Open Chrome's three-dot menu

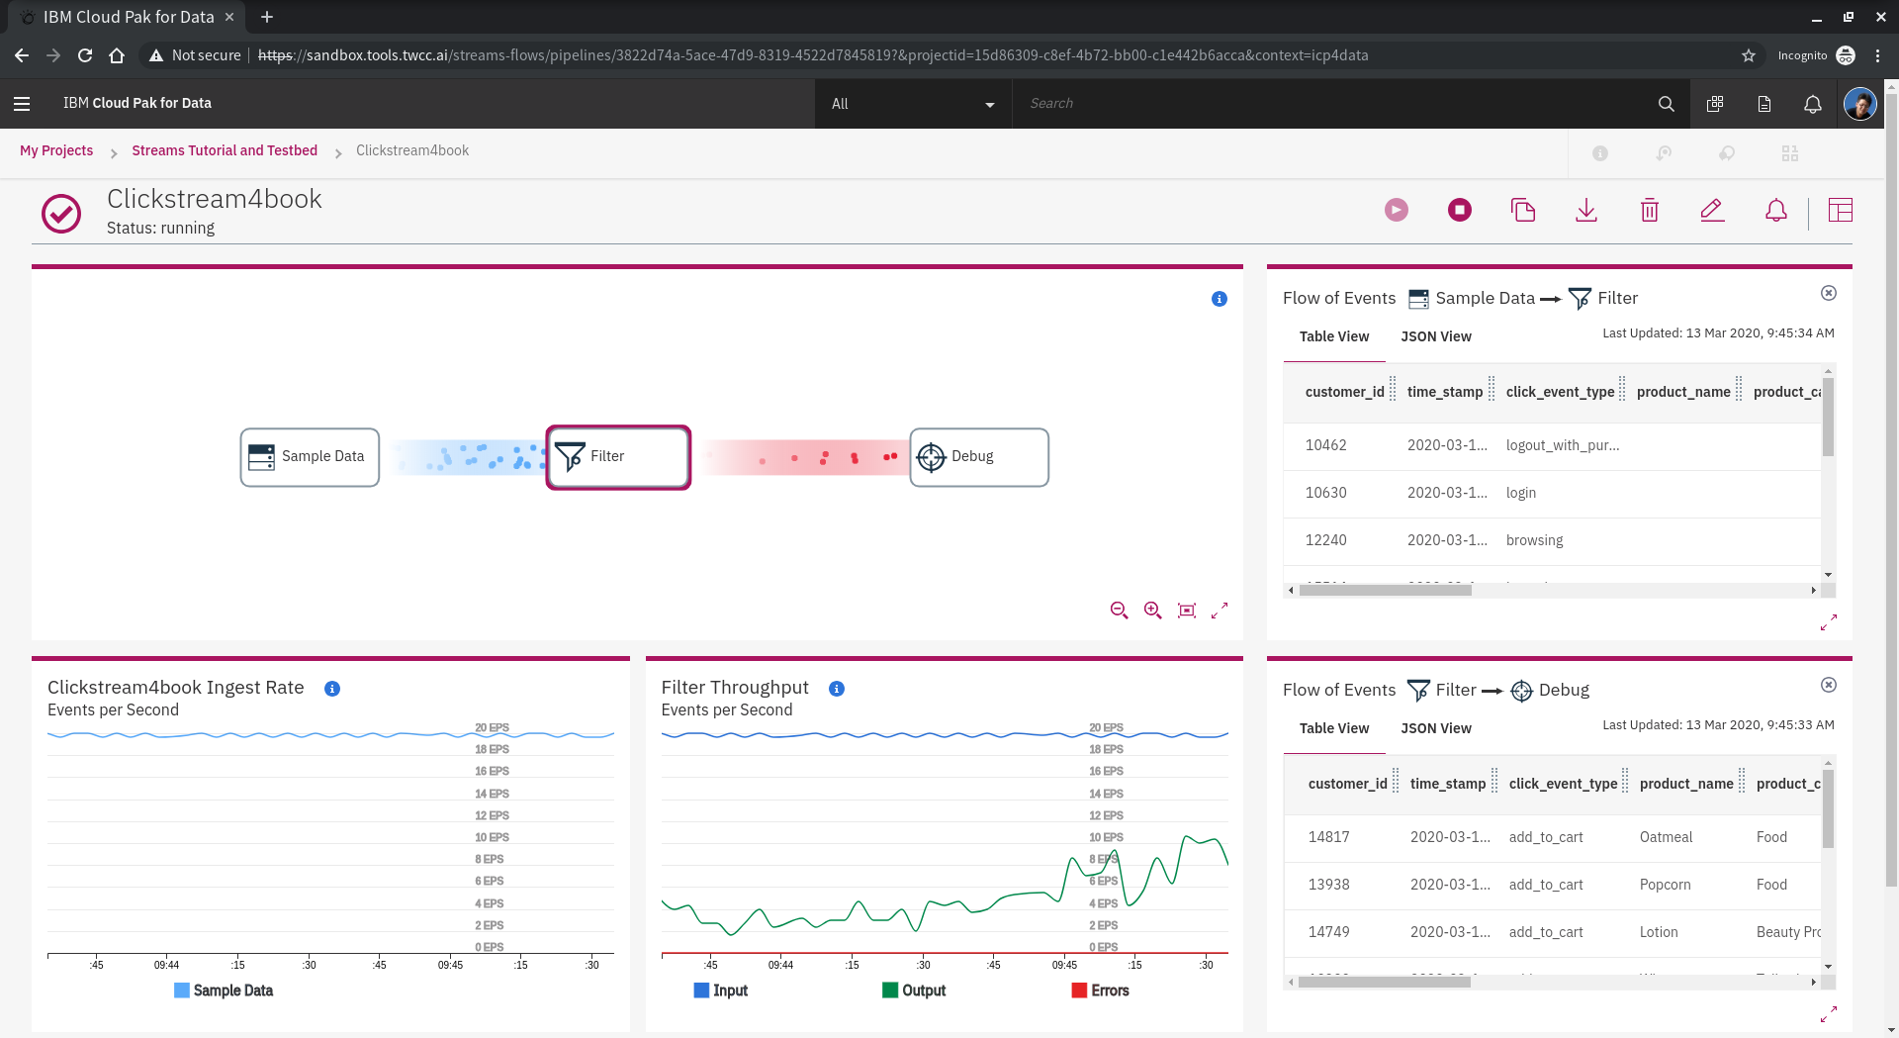point(1877,55)
